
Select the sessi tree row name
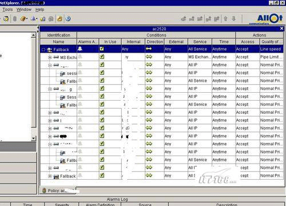click(x=71, y=73)
